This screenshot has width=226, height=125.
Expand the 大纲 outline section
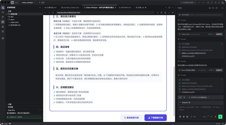25,104
